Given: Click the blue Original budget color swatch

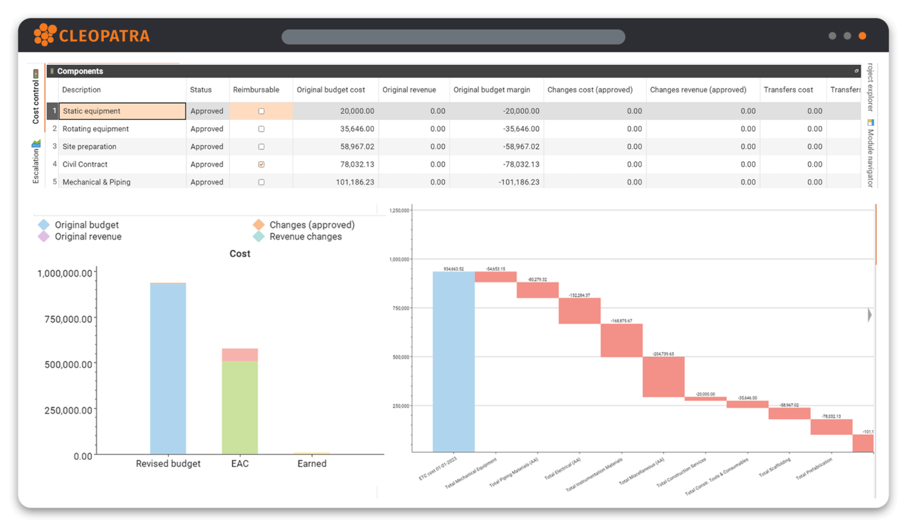Looking at the screenshot, I should tap(43, 224).
